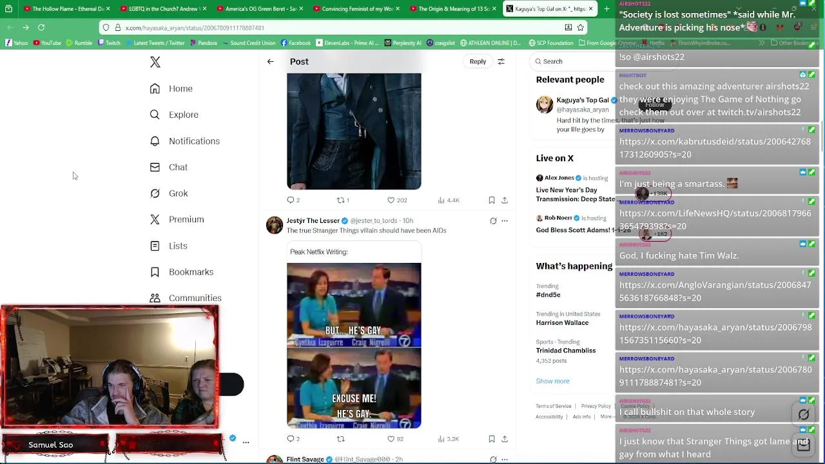Bookmark Jestýr The Lesser post

tap(491, 439)
